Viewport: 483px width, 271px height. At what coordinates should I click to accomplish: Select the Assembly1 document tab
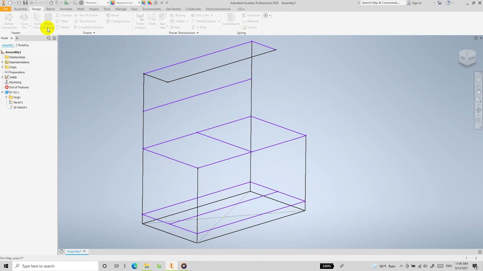point(74,251)
